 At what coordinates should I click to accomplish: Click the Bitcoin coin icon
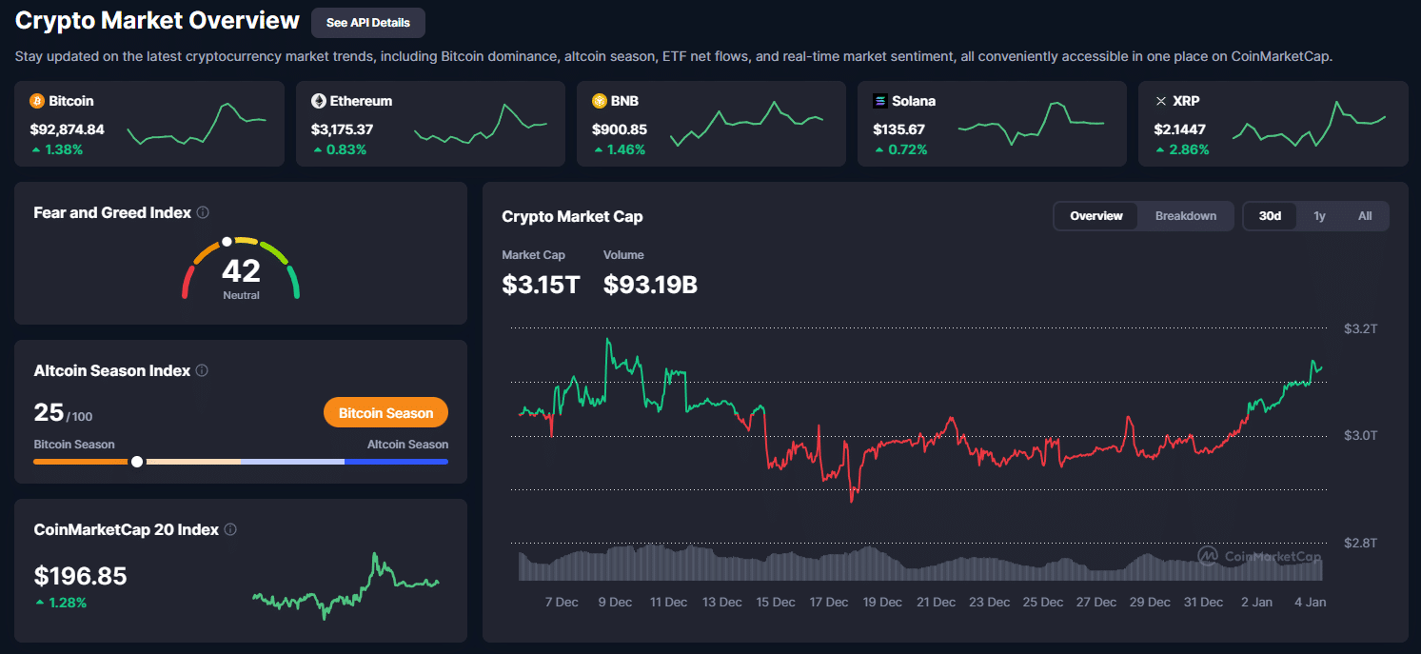[37, 100]
